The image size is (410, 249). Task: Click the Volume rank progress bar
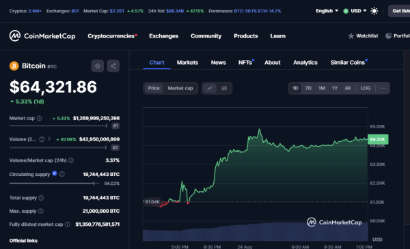pyautogui.click(x=58, y=147)
